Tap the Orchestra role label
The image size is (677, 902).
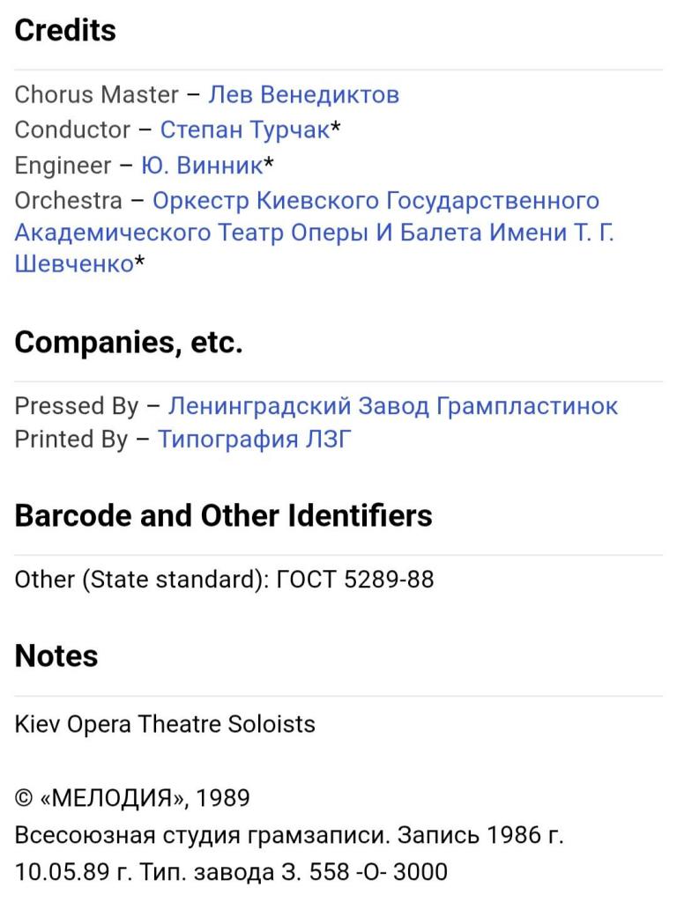point(68,201)
